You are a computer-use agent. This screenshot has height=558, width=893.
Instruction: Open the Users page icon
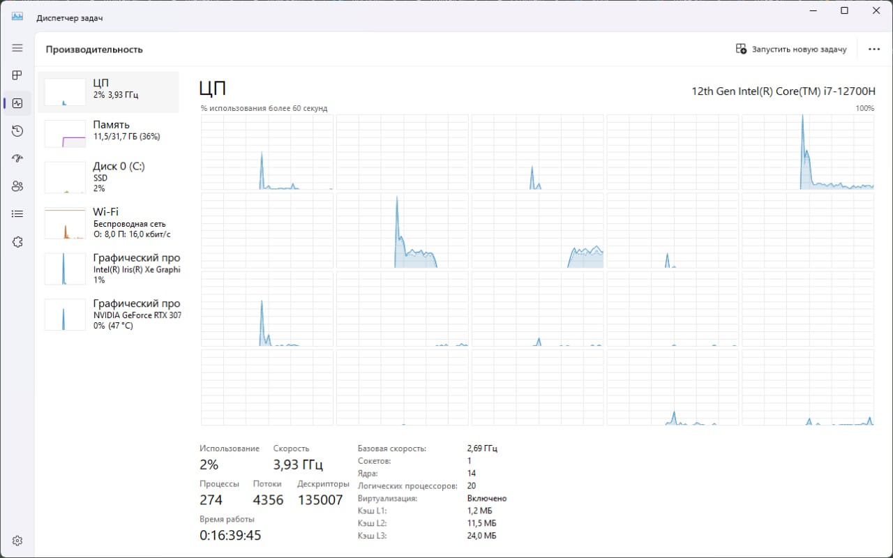(17, 186)
